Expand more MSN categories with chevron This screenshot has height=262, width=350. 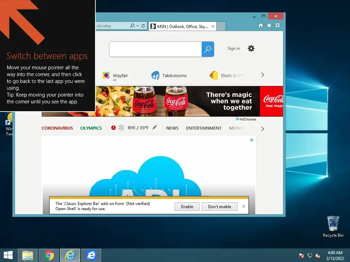(x=263, y=129)
